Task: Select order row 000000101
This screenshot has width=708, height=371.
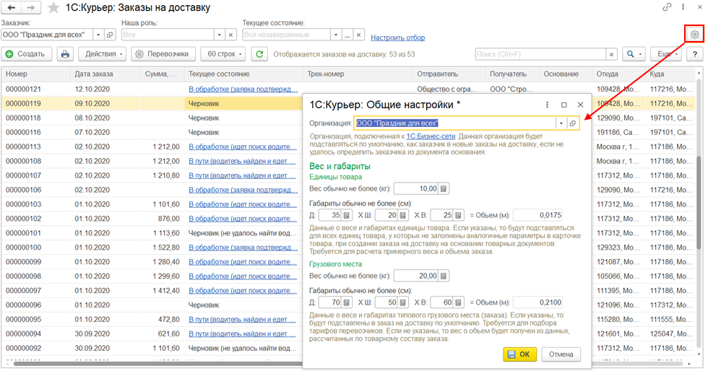Action: [152, 233]
